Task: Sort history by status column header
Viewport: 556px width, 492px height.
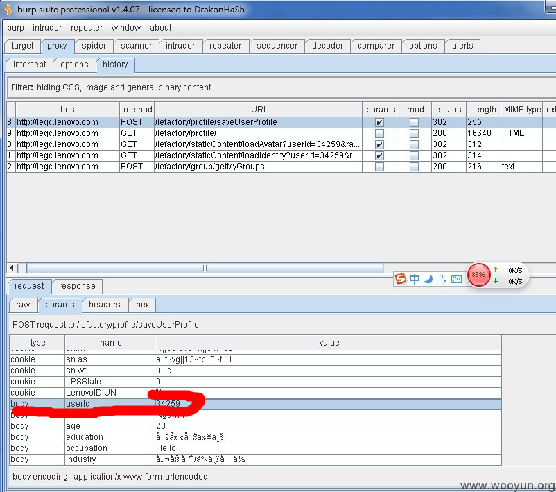Action: [x=449, y=110]
